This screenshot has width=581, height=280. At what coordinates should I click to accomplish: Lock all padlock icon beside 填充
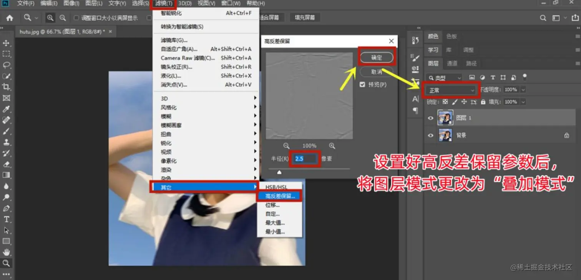coord(483,102)
